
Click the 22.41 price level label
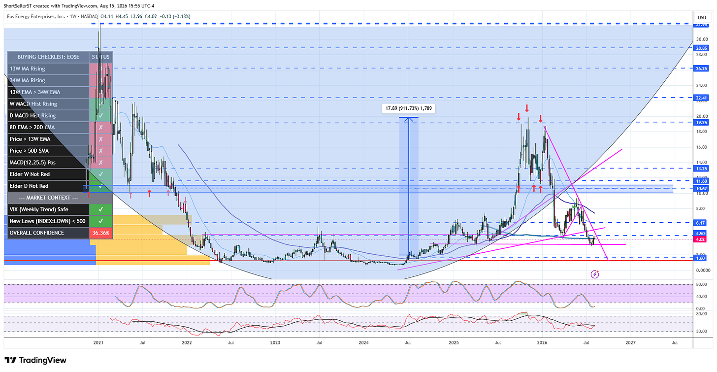click(x=701, y=98)
